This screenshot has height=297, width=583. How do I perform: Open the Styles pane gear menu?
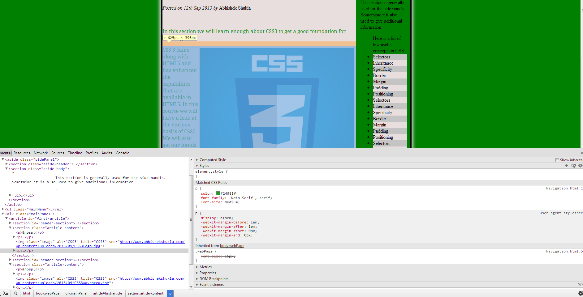(x=580, y=166)
